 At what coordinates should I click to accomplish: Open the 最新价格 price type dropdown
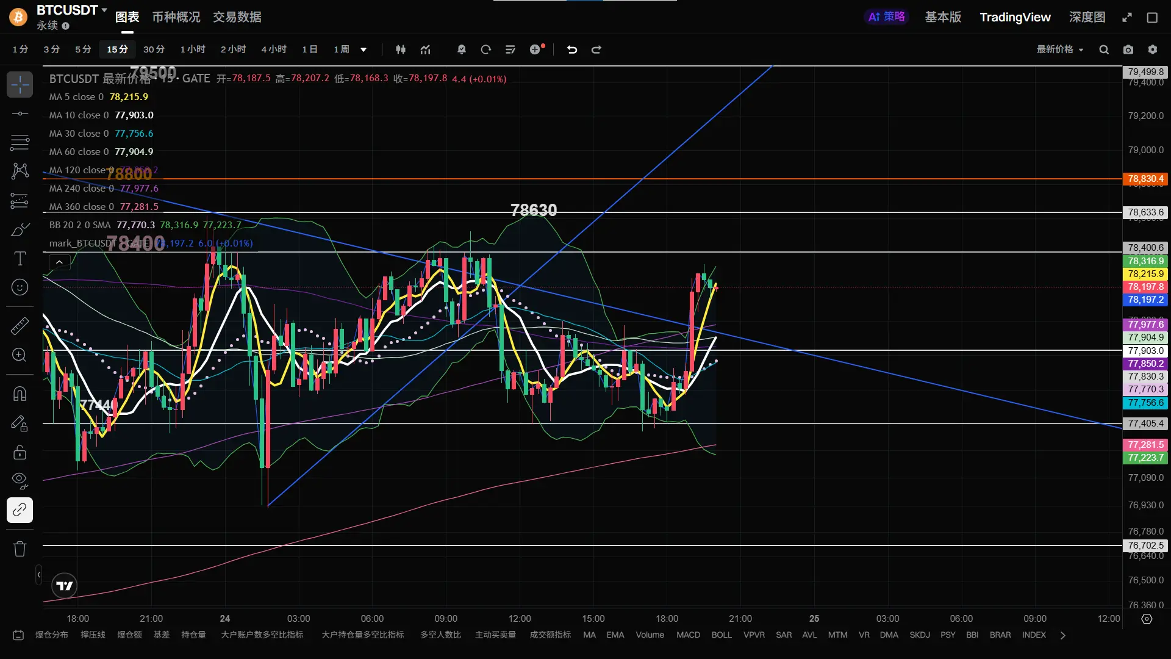1060,49
